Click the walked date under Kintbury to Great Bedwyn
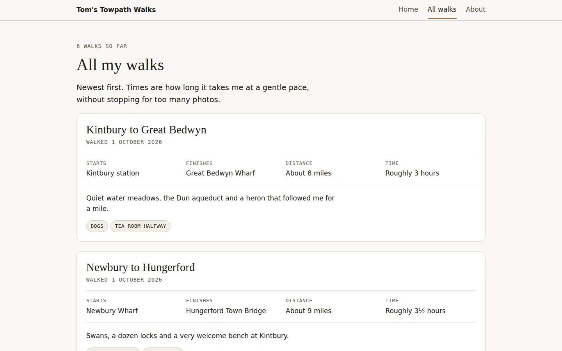Viewport: 562px width, 351px height. pyautogui.click(x=124, y=142)
